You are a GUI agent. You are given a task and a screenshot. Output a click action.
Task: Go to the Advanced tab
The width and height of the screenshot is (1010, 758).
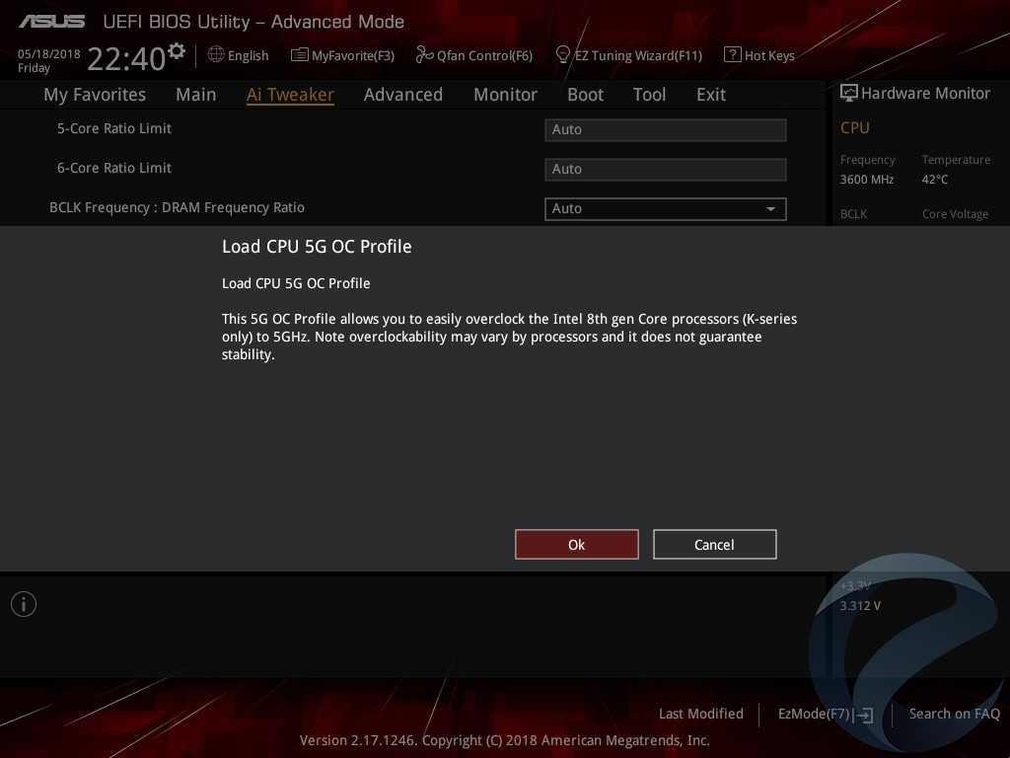pyautogui.click(x=402, y=95)
